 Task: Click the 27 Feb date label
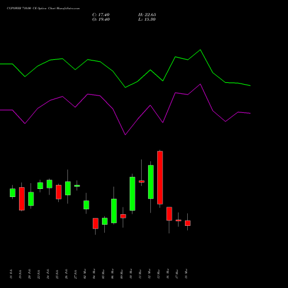[75, 274]
